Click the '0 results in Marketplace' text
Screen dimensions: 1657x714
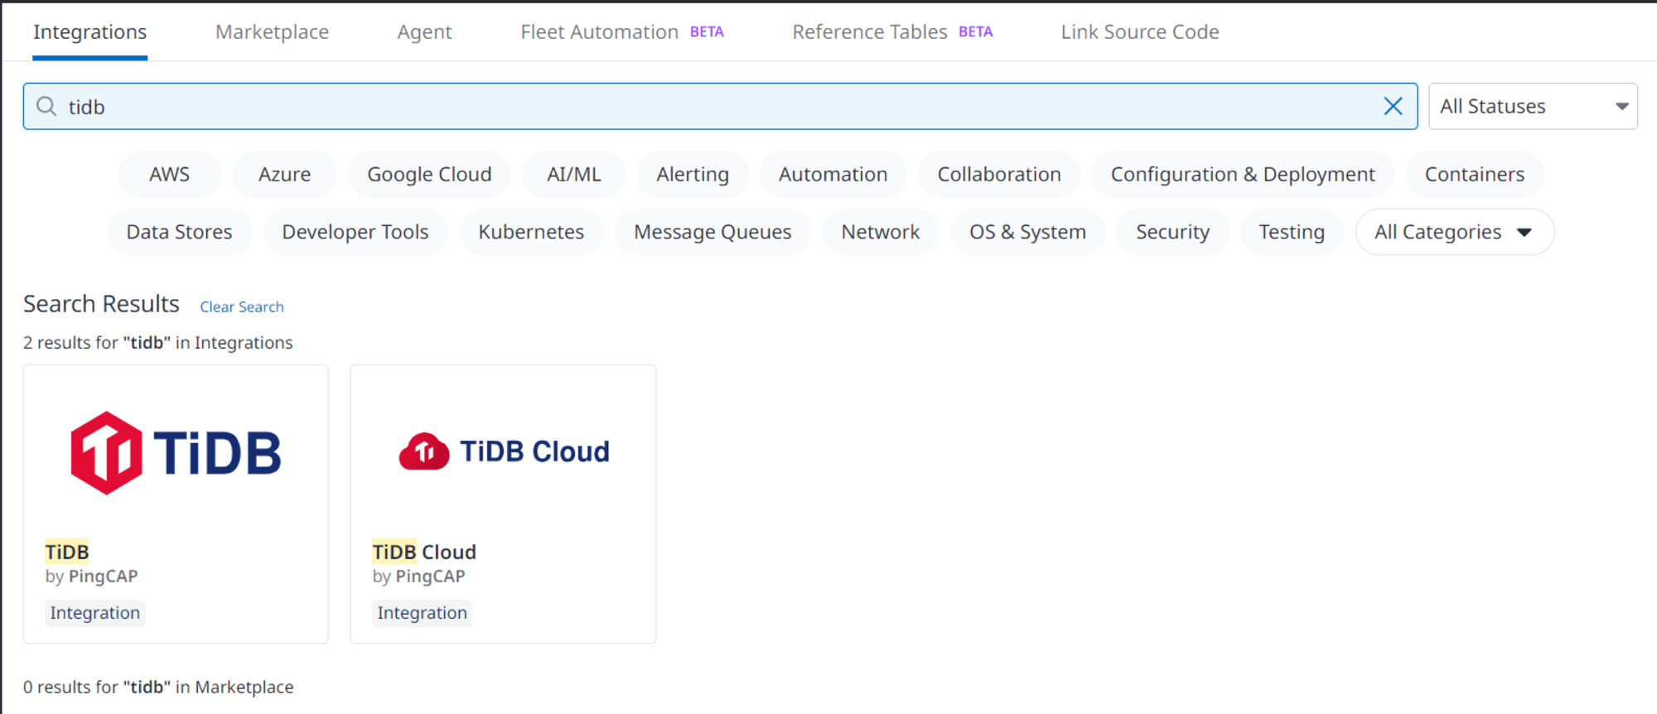158,687
